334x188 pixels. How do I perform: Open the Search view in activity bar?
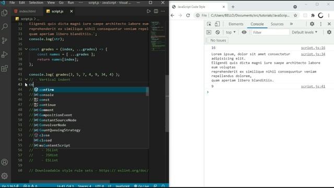click(x=5, y=27)
